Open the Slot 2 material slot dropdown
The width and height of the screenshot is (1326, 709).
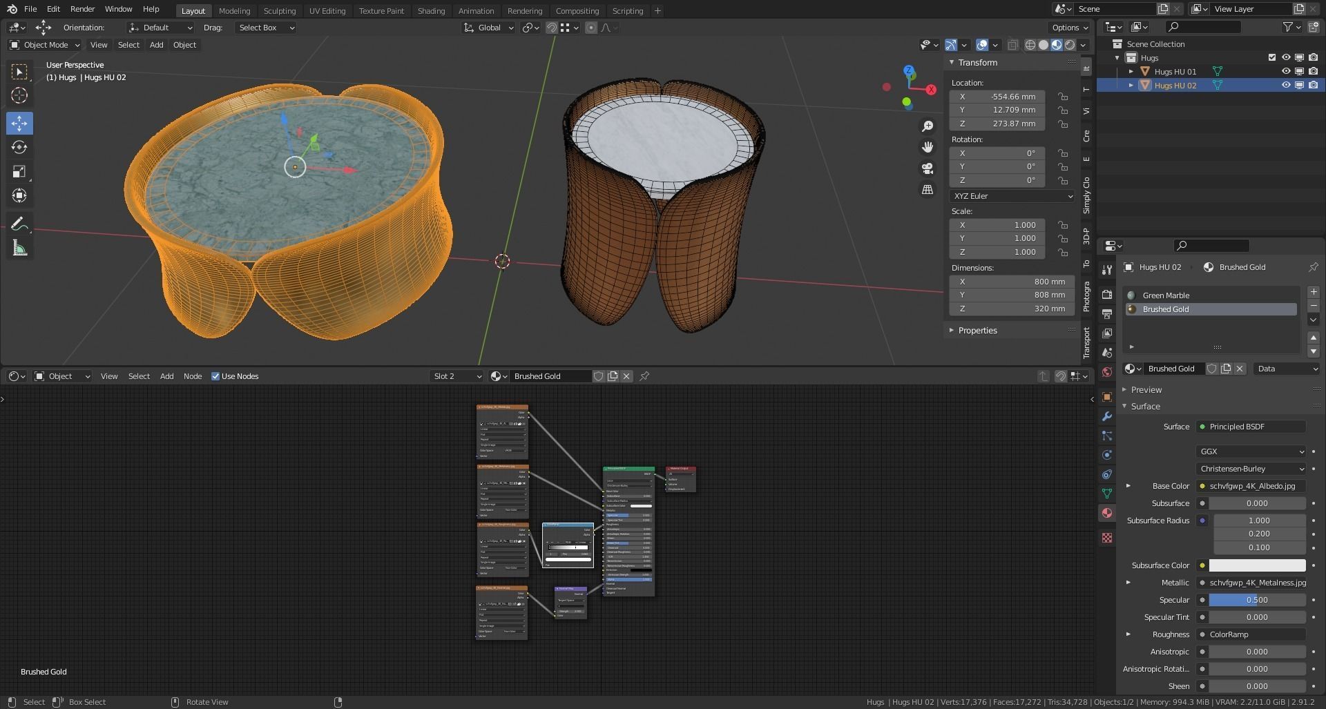pos(457,376)
